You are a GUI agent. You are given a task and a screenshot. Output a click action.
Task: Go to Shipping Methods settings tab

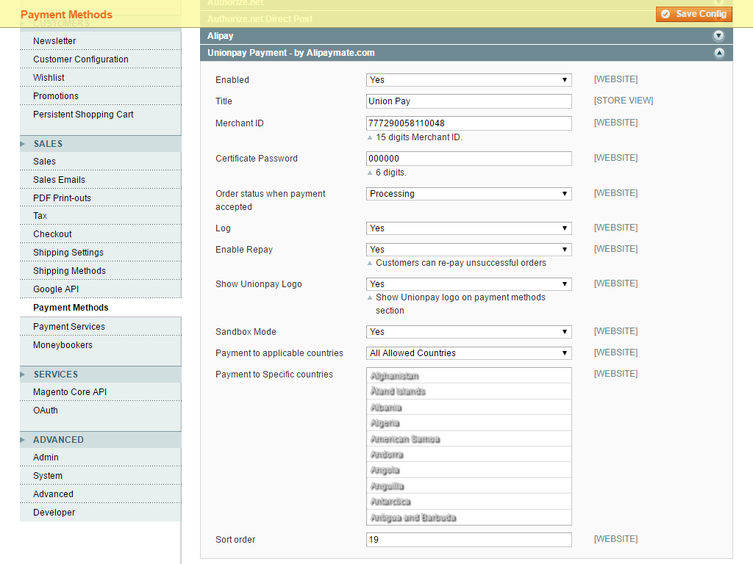(69, 271)
